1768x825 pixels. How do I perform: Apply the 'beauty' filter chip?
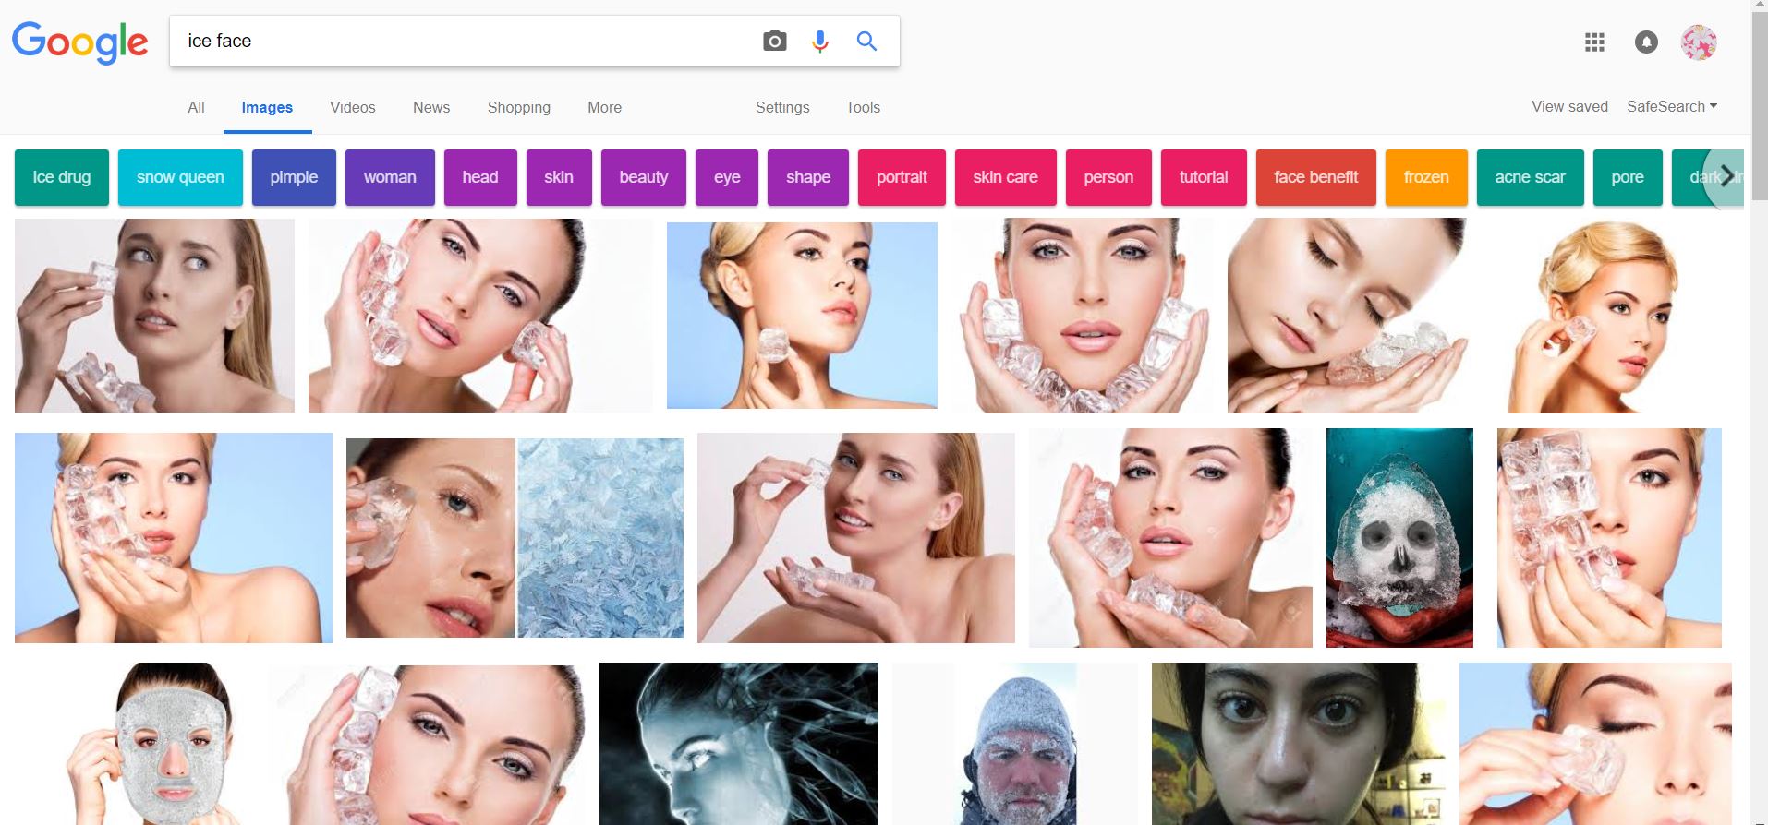pyautogui.click(x=644, y=177)
